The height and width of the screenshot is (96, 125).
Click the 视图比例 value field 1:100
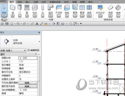pyautogui.click(x=28, y=58)
